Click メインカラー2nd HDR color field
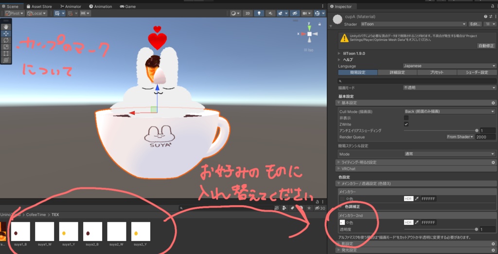The width and height of the screenshot is (498, 254). pos(409,222)
